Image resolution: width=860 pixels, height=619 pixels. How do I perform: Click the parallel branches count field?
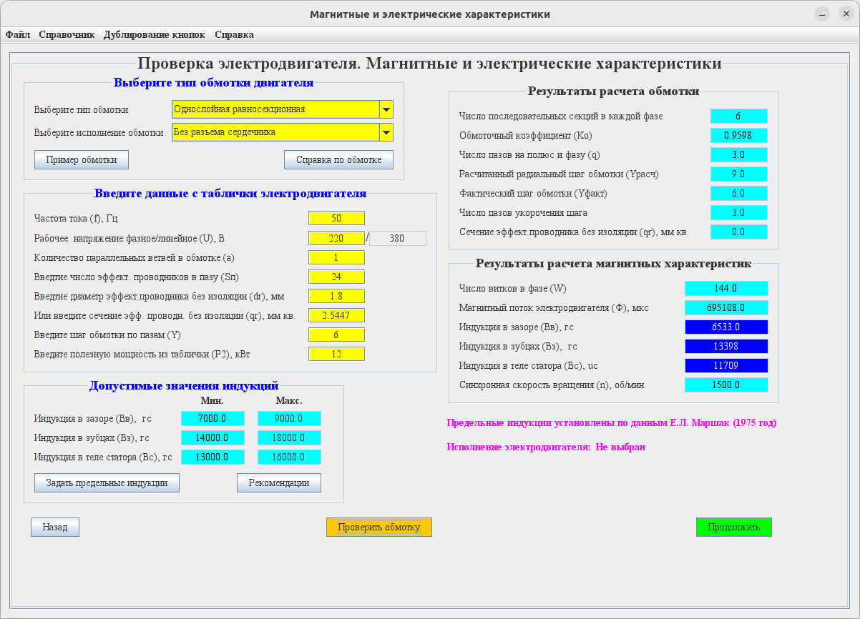click(336, 257)
